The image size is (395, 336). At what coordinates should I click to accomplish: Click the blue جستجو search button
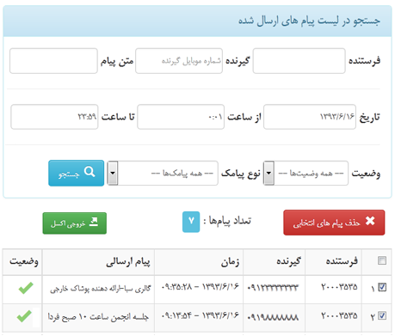[x=77, y=173]
